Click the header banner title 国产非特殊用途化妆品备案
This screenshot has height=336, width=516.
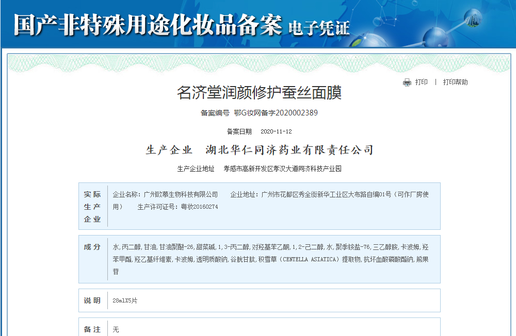tap(148, 25)
